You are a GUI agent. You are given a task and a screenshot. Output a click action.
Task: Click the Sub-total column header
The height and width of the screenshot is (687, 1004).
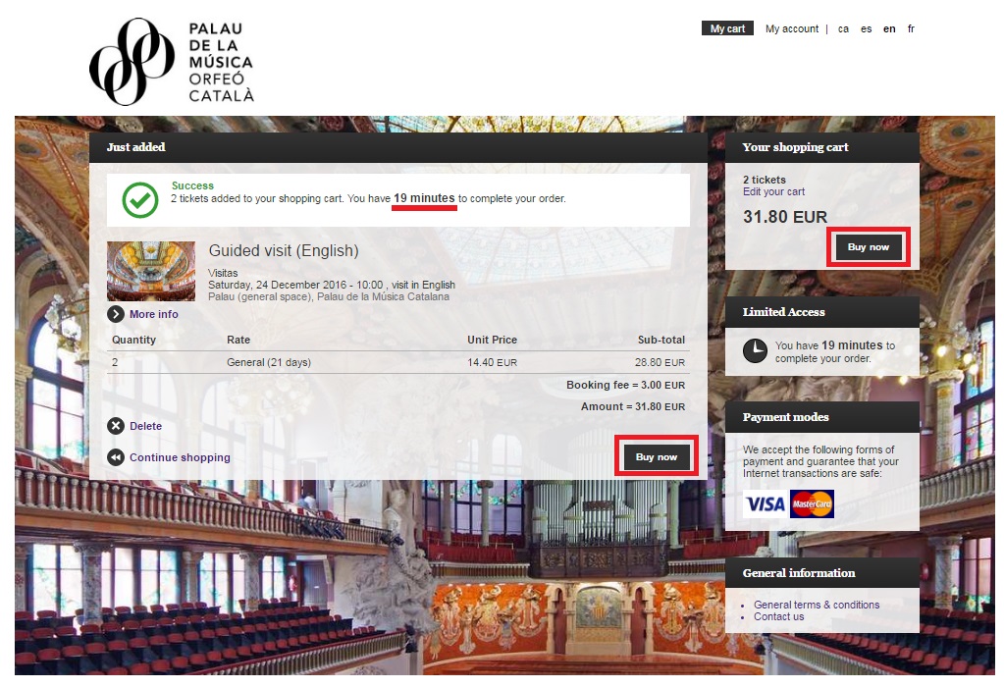[x=661, y=340]
